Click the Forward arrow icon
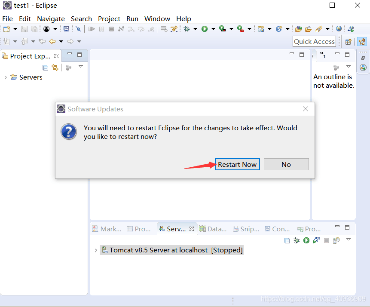The width and height of the screenshot is (370, 307). [70, 41]
